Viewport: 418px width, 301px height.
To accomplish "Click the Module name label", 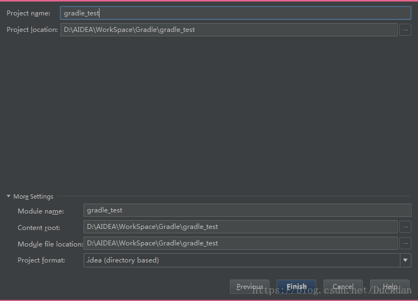I will [41, 211].
